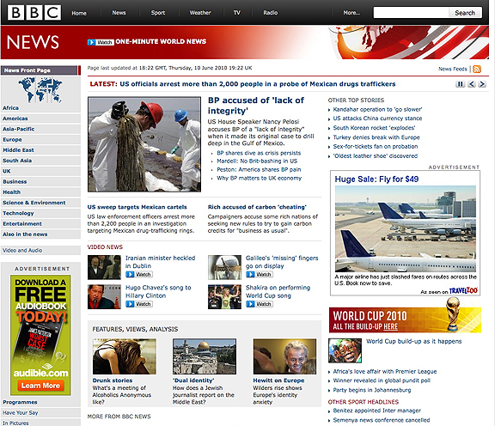Click Learn More on audible ad

pos(40,386)
